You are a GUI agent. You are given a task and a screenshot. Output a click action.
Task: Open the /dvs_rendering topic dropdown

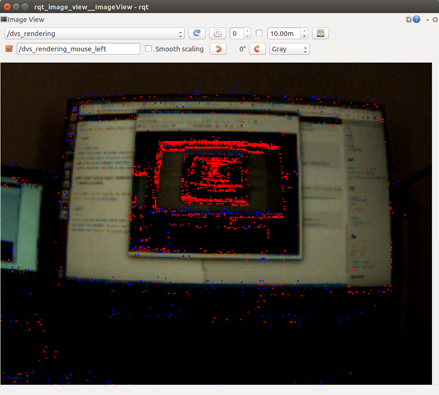coord(95,34)
